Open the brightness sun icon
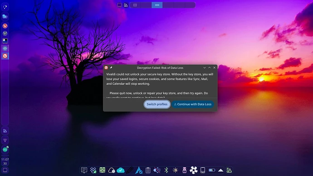This screenshot has width=313, height=176. click(x=175, y=170)
